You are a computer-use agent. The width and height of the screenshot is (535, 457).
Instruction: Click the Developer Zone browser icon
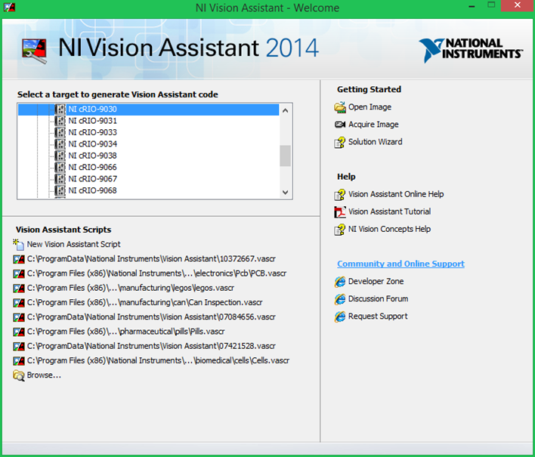coord(340,282)
